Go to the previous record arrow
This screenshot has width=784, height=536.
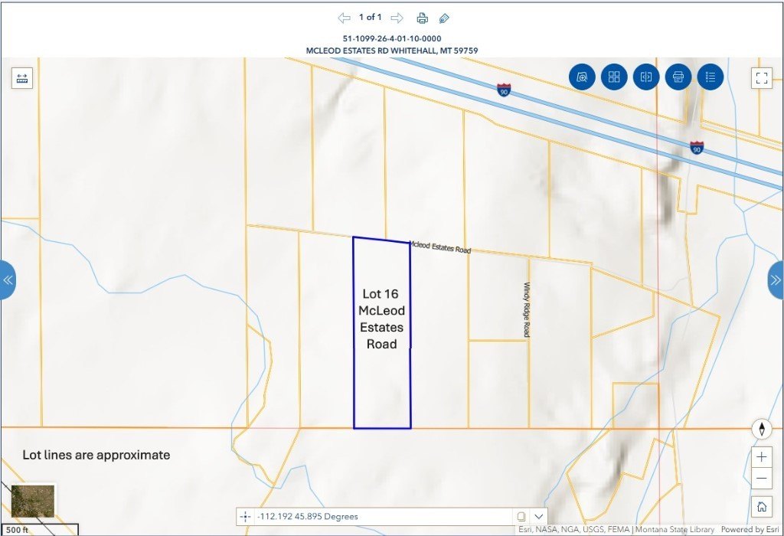(344, 18)
